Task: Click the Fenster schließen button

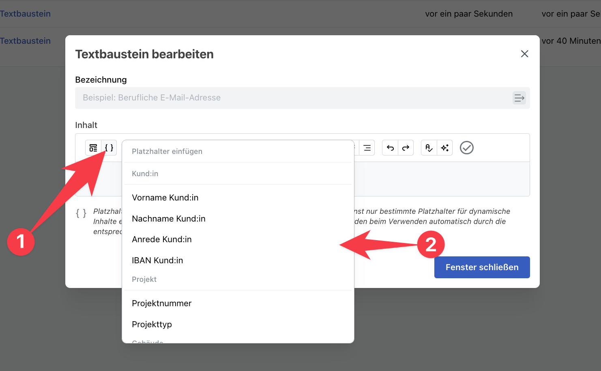Action: click(x=482, y=267)
